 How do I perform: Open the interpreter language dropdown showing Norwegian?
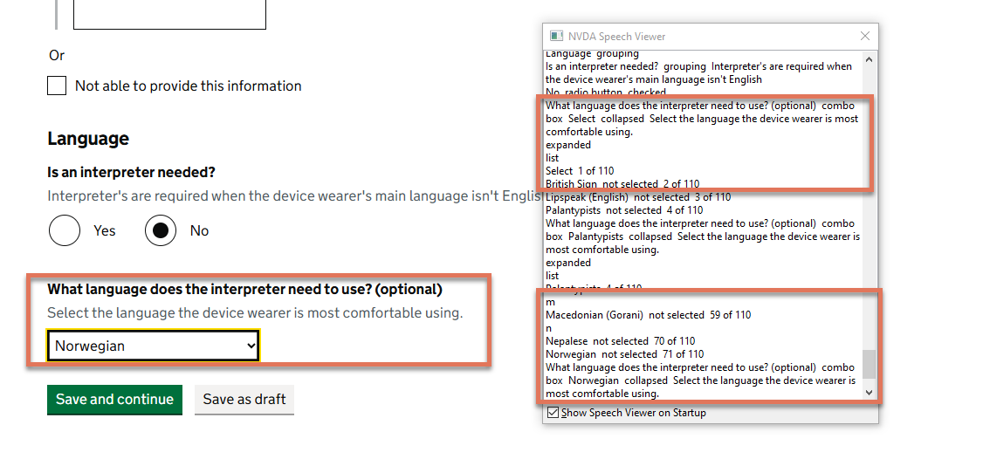pyautogui.click(x=153, y=346)
